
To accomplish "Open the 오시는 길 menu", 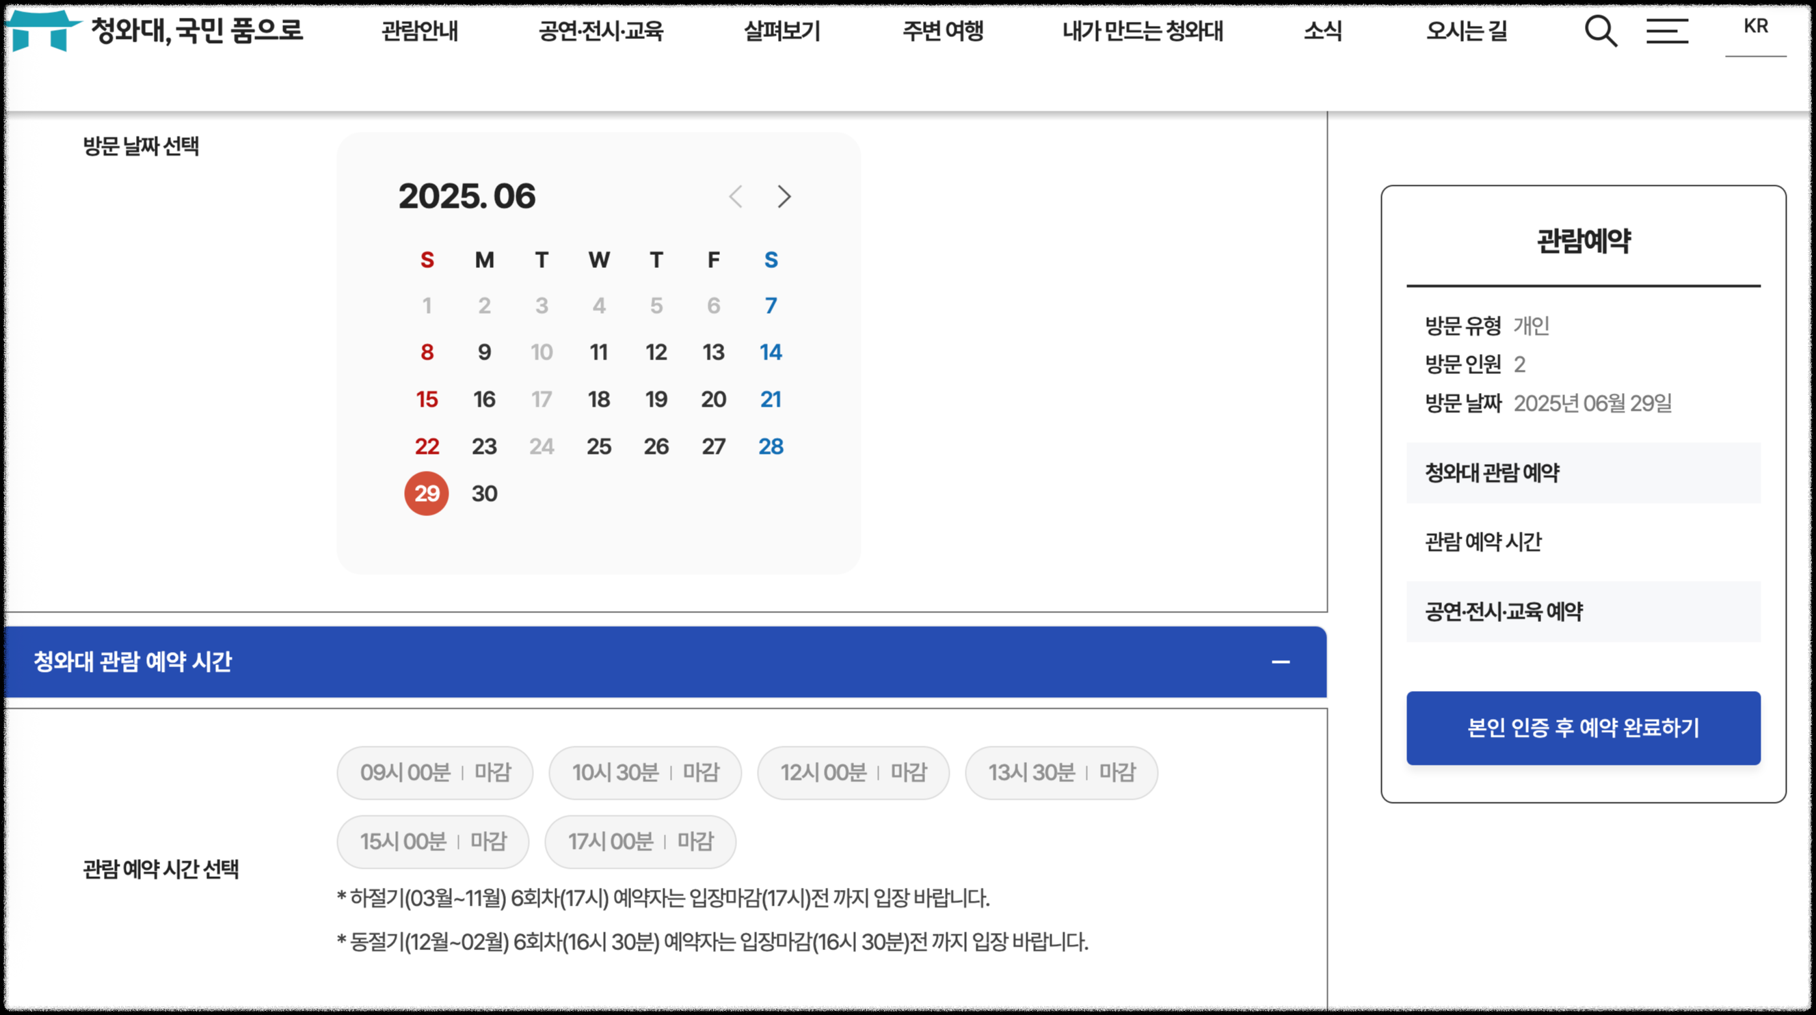I will click(x=1467, y=31).
